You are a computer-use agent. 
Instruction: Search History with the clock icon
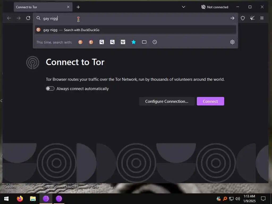pos(155,42)
